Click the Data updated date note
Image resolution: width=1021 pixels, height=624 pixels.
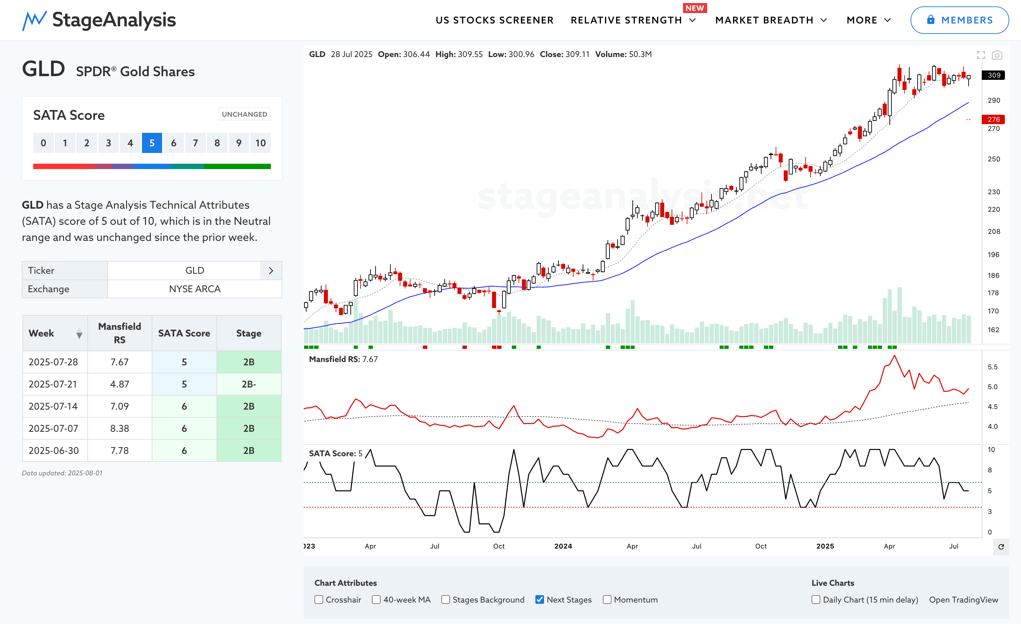pyautogui.click(x=62, y=473)
